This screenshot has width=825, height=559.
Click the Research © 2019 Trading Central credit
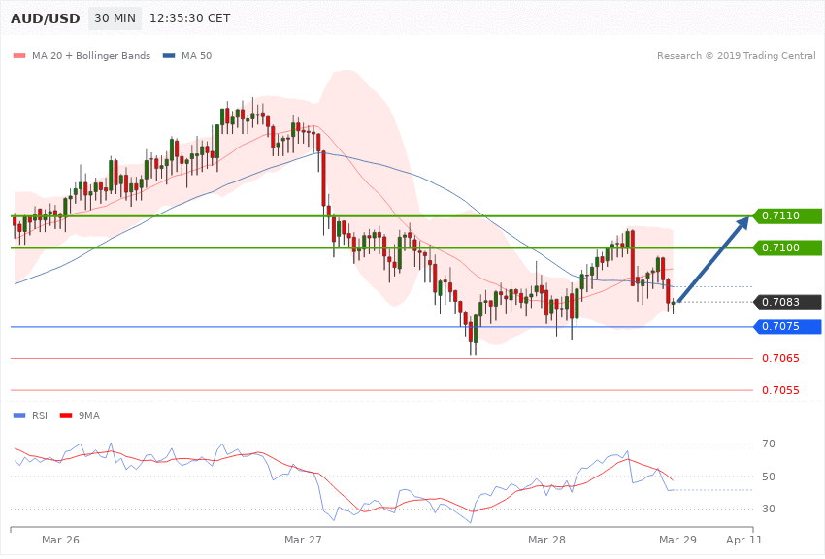point(736,56)
